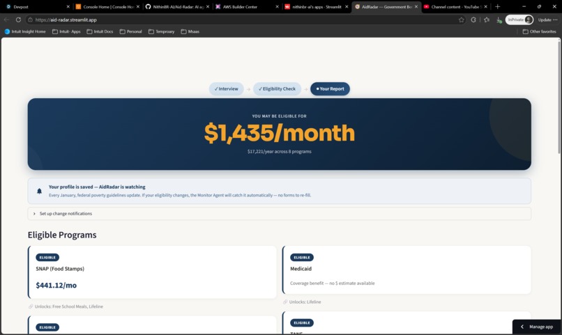562x335 pixels.
Task: Click the Medicaid program title
Action: coord(301,269)
